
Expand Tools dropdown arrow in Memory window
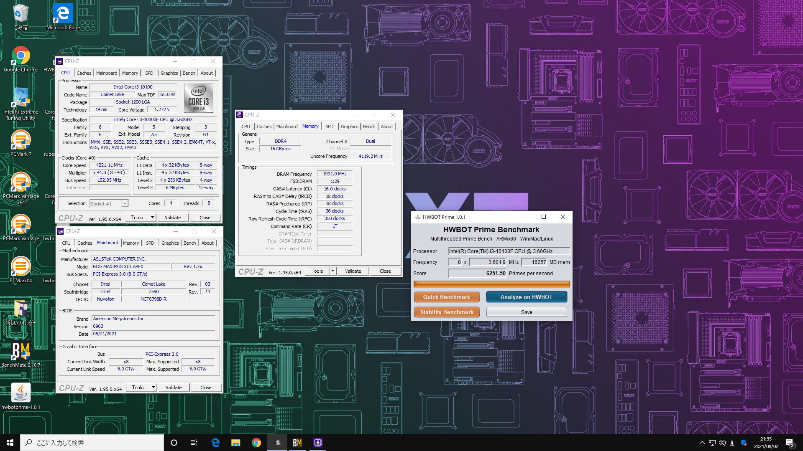click(332, 271)
